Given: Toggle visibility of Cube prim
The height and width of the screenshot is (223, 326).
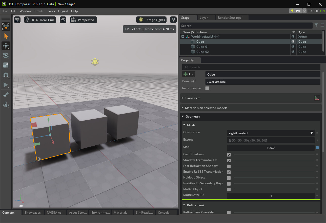Looking at the screenshot, I should (x=293, y=42).
